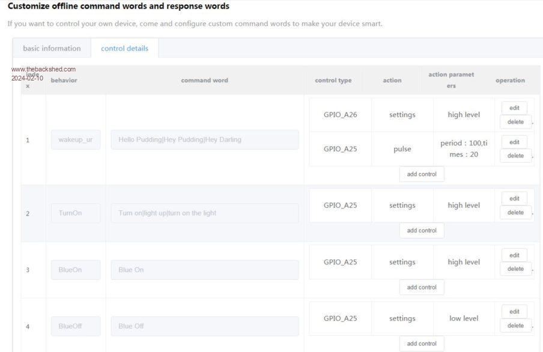543x352 pixels.
Task: Focus the Blue On command word field
Action: click(204, 270)
